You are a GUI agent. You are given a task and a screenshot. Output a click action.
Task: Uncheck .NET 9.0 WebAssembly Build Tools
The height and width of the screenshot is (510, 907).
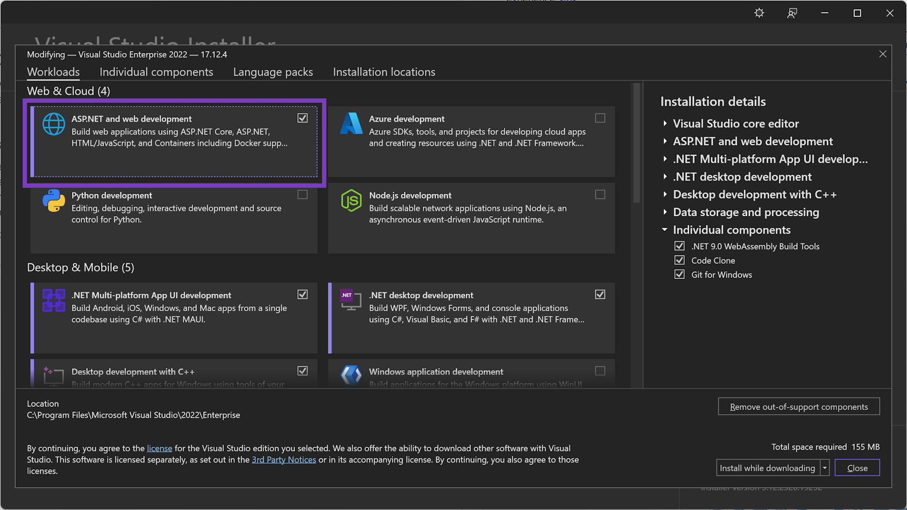coord(679,246)
